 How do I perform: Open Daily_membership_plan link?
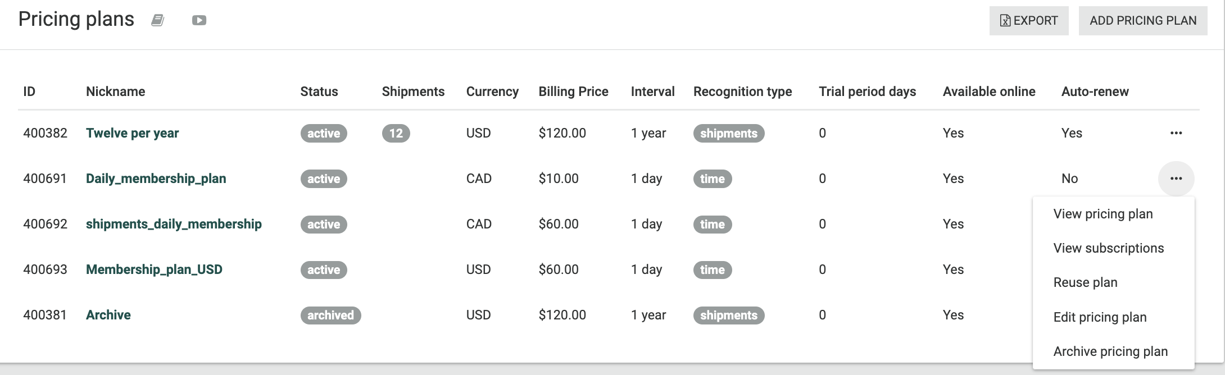(x=156, y=179)
